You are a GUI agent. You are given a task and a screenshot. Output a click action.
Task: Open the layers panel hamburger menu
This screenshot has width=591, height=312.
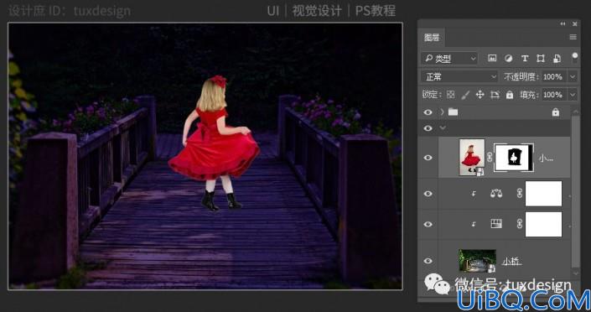pyautogui.click(x=573, y=37)
